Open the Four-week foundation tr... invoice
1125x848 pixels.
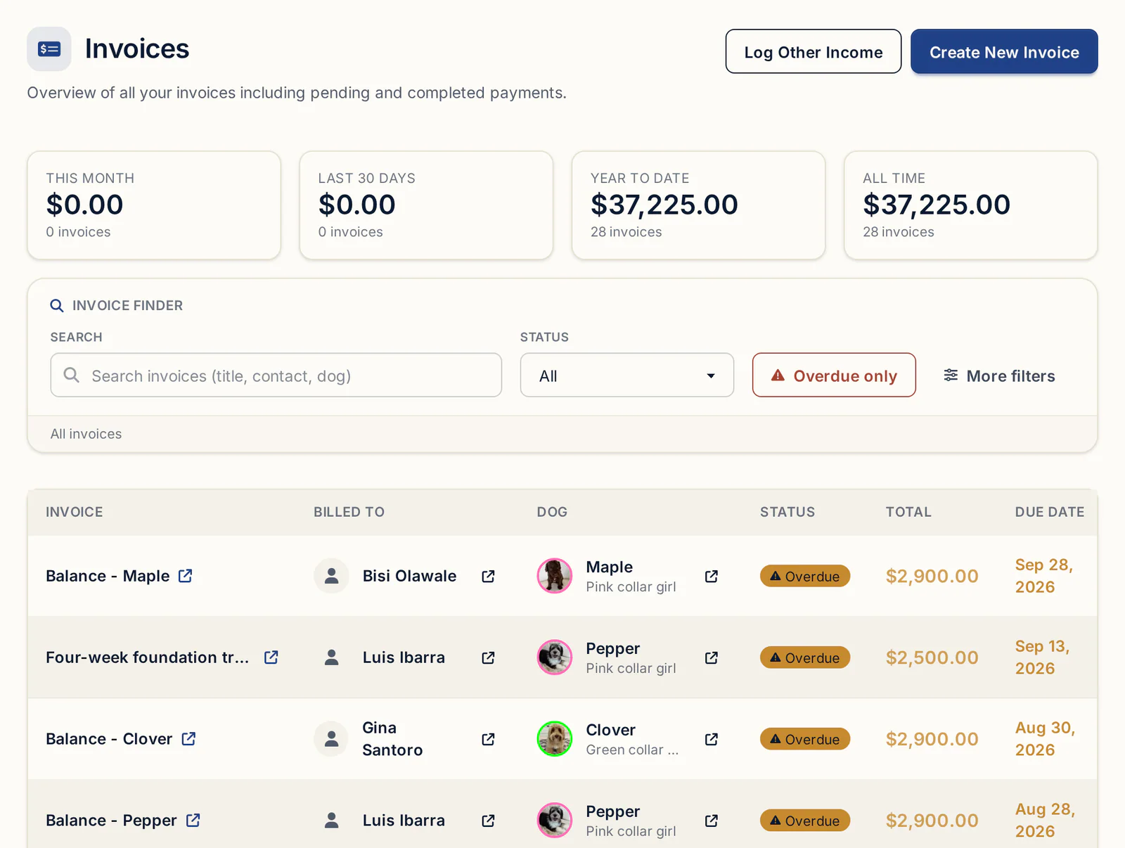pos(148,657)
